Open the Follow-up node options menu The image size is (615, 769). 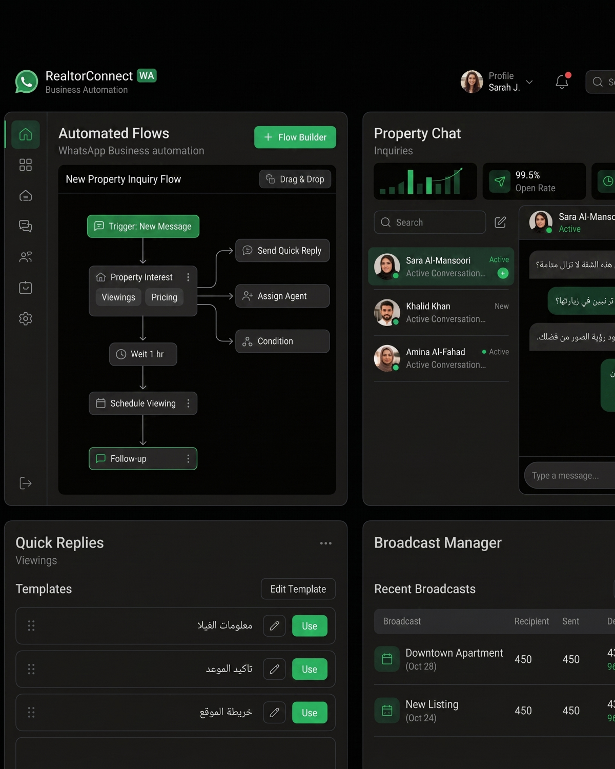[188, 458]
